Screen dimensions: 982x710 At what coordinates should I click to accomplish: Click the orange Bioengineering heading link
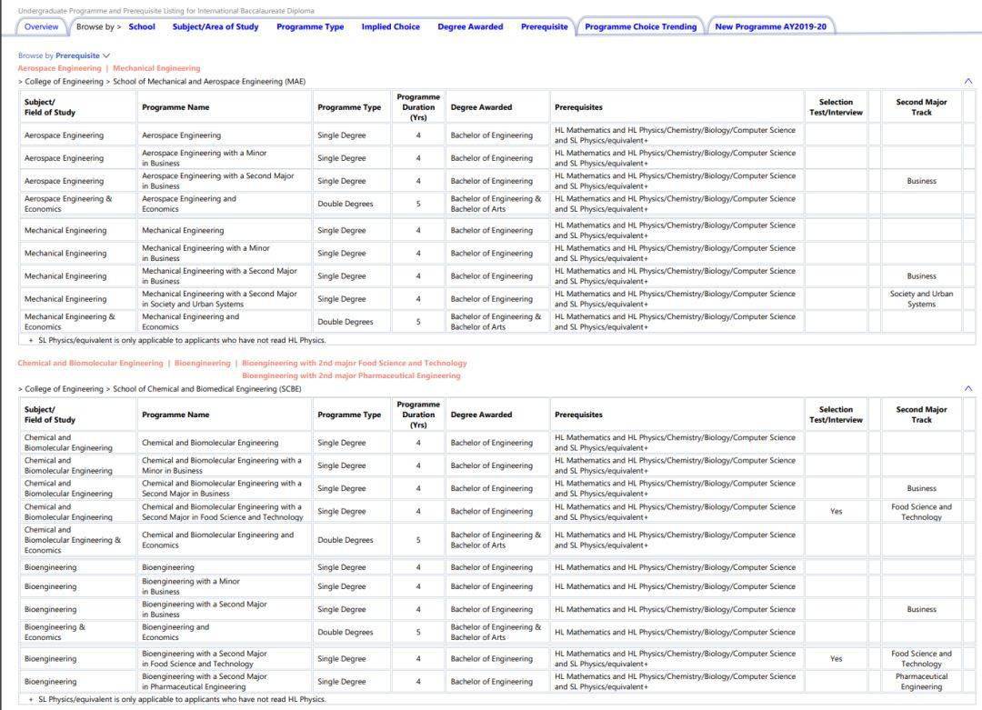(202, 363)
